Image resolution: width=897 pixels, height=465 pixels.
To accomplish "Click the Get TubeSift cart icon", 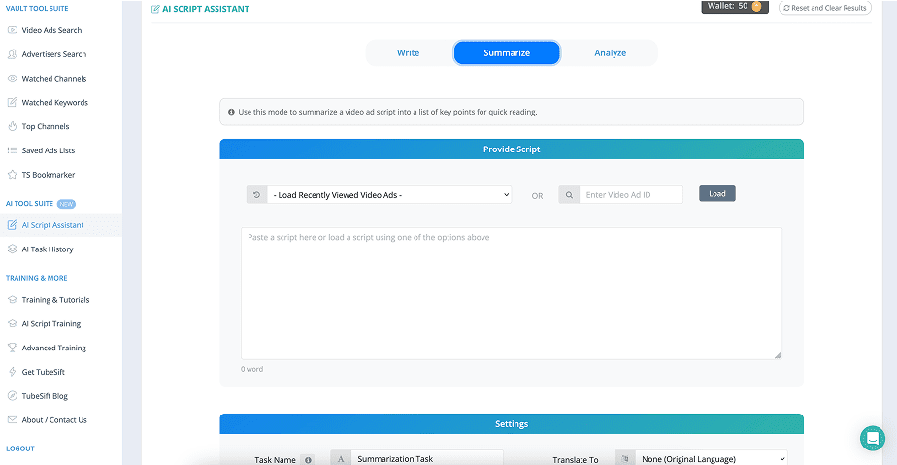I will click(13, 372).
